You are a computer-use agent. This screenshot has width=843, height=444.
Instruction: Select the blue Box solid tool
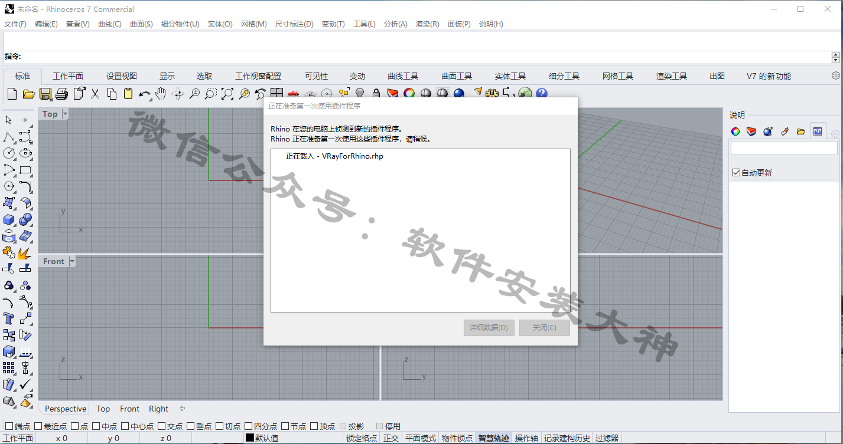tap(9, 219)
